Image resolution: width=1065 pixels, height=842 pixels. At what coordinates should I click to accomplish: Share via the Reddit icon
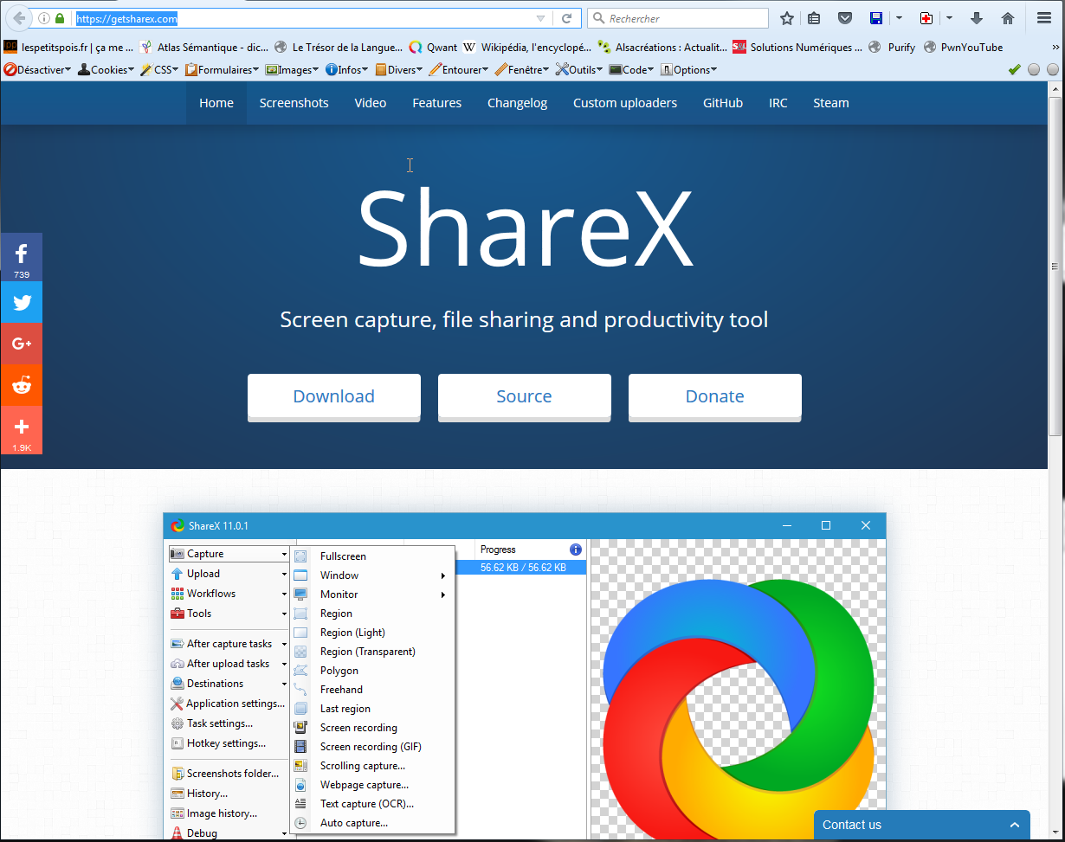[x=22, y=385]
